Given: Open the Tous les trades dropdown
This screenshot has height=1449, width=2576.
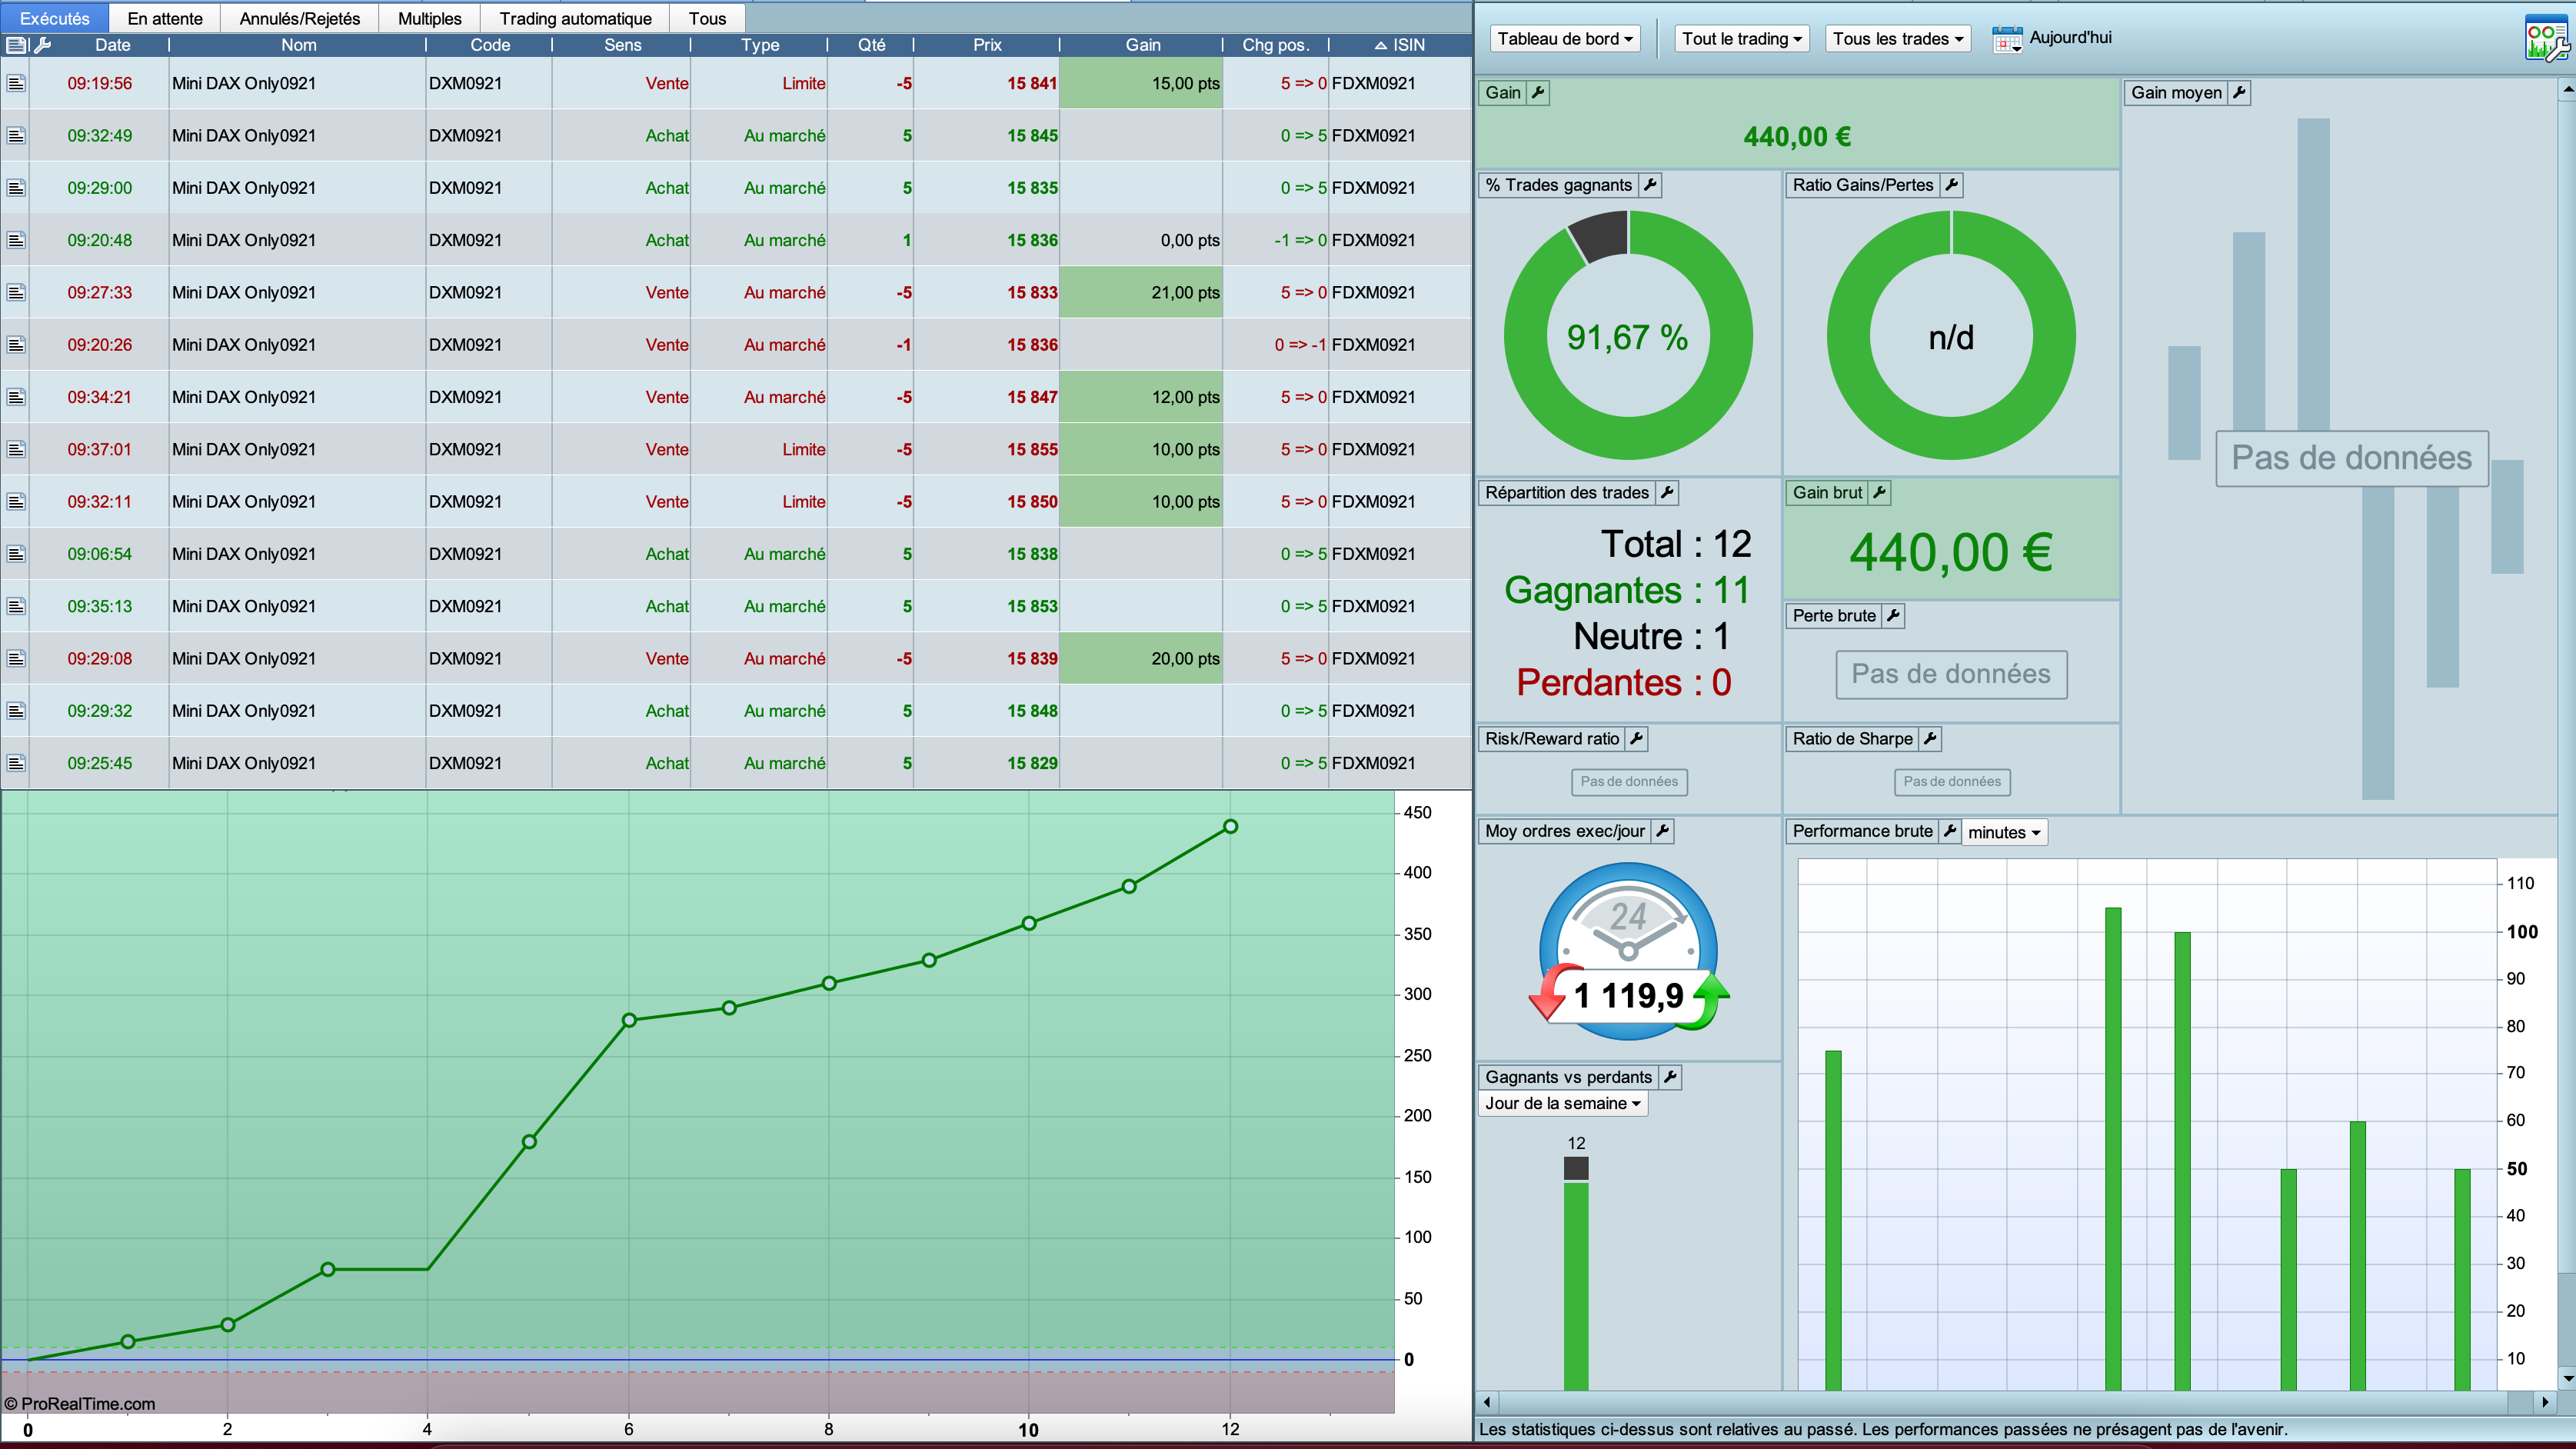Looking at the screenshot, I should (1897, 39).
